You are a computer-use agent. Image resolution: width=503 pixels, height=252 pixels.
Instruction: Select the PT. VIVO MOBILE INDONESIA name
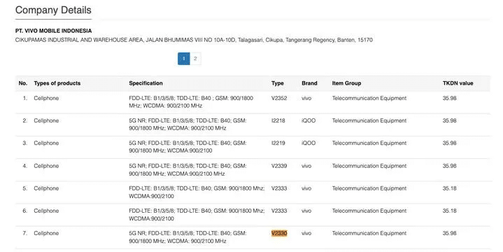click(x=54, y=31)
